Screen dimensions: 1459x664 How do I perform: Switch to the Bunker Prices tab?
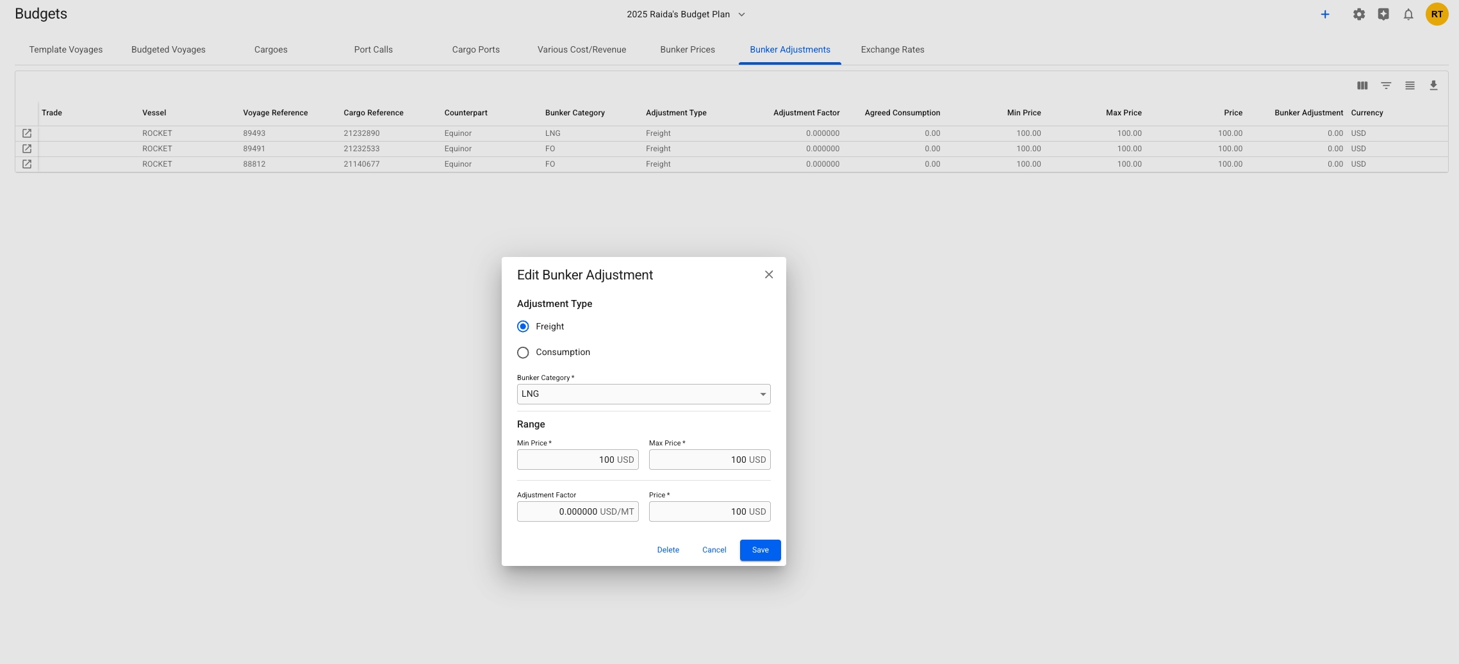click(687, 49)
